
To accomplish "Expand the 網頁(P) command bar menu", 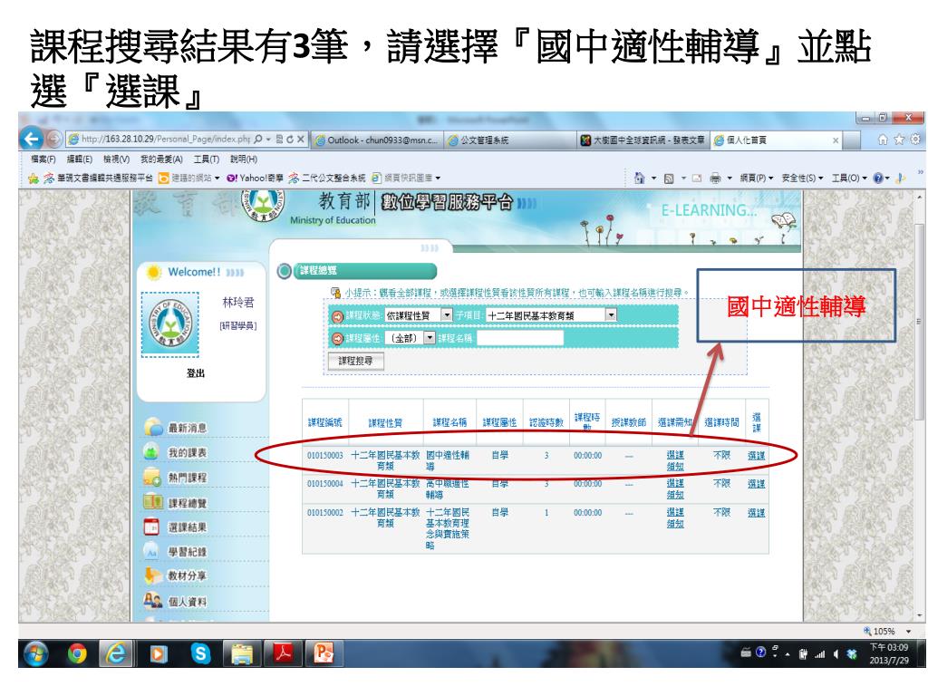I will tap(757, 178).
